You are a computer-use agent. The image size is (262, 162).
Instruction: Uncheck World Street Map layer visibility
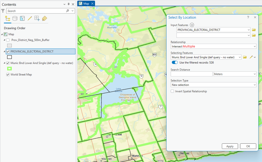point(8,75)
